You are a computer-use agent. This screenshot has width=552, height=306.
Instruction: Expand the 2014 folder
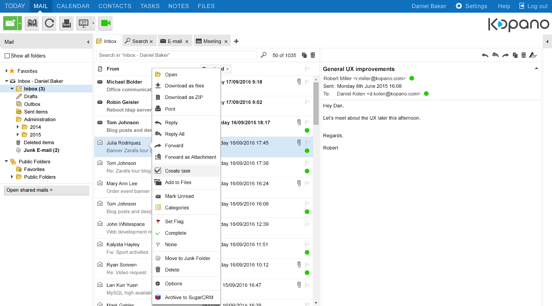click(18, 127)
